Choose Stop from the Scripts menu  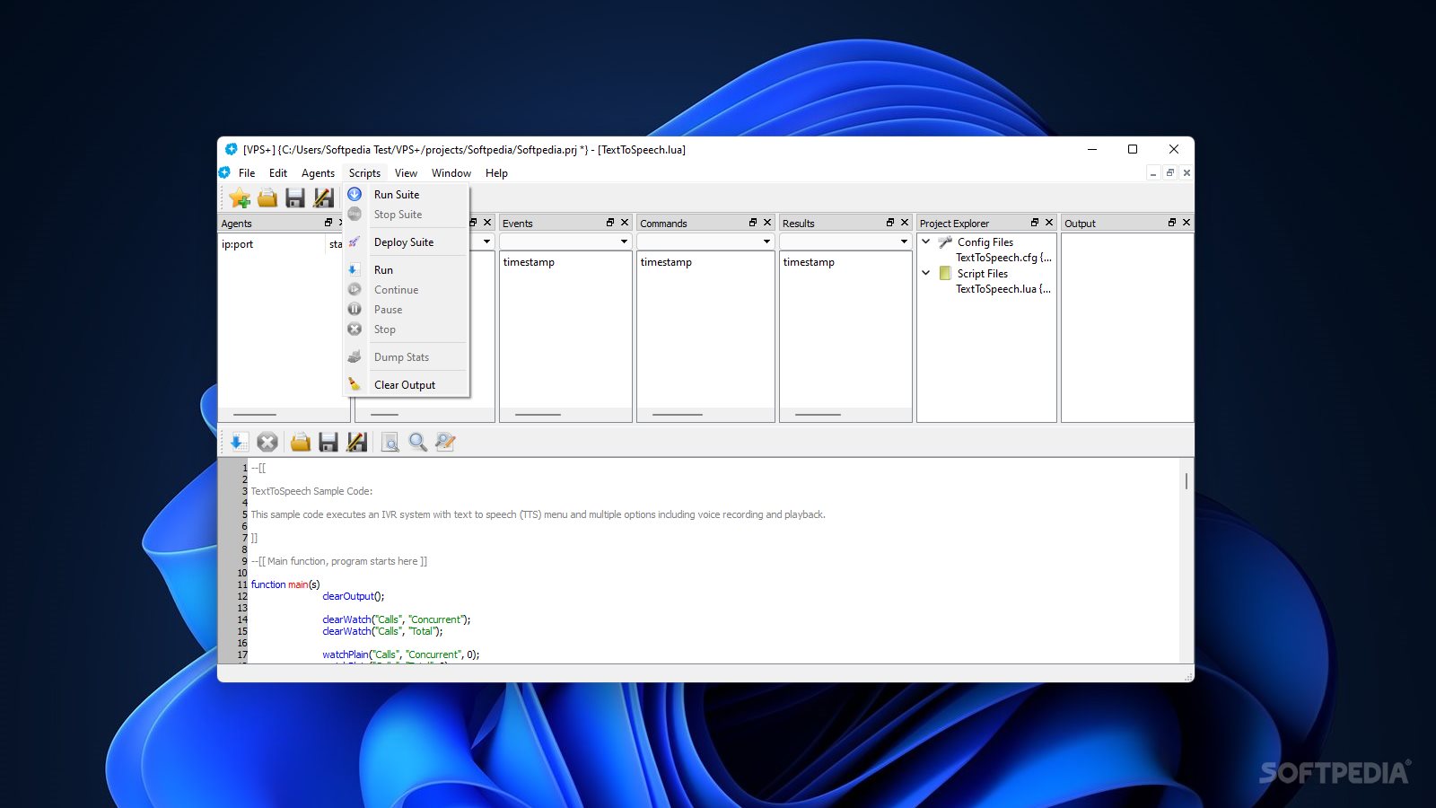tap(406, 329)
